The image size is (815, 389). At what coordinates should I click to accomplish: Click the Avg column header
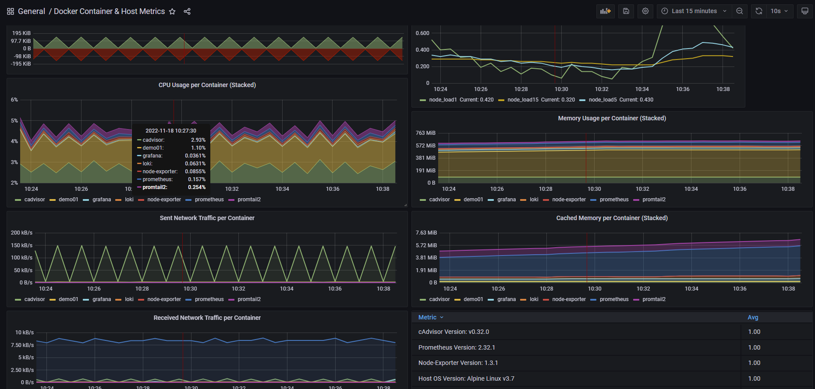[753, 317]
